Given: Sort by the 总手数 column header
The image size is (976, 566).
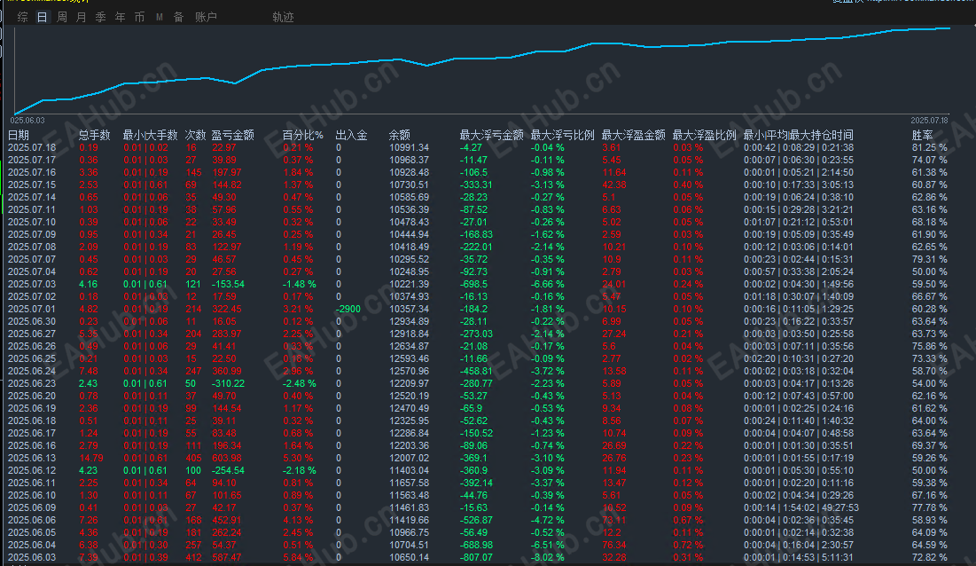Looking at the screenshot, I should (94, 135).
